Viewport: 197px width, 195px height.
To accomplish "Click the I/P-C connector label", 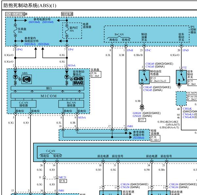I will (x=148, y=50).
